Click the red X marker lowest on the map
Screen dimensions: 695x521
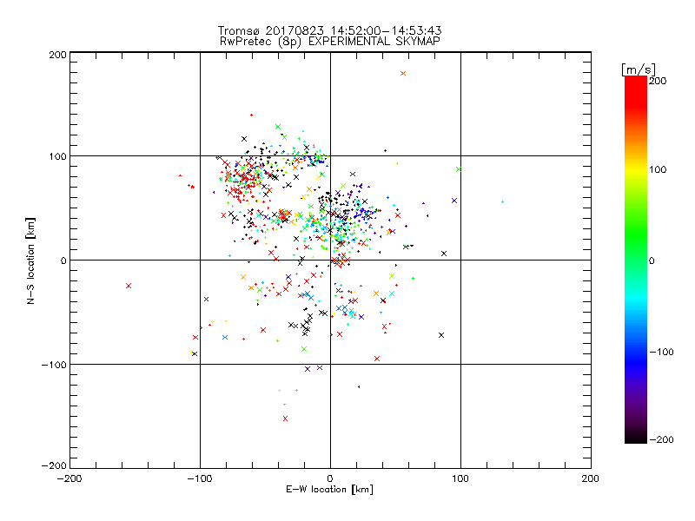click(286, 419)
